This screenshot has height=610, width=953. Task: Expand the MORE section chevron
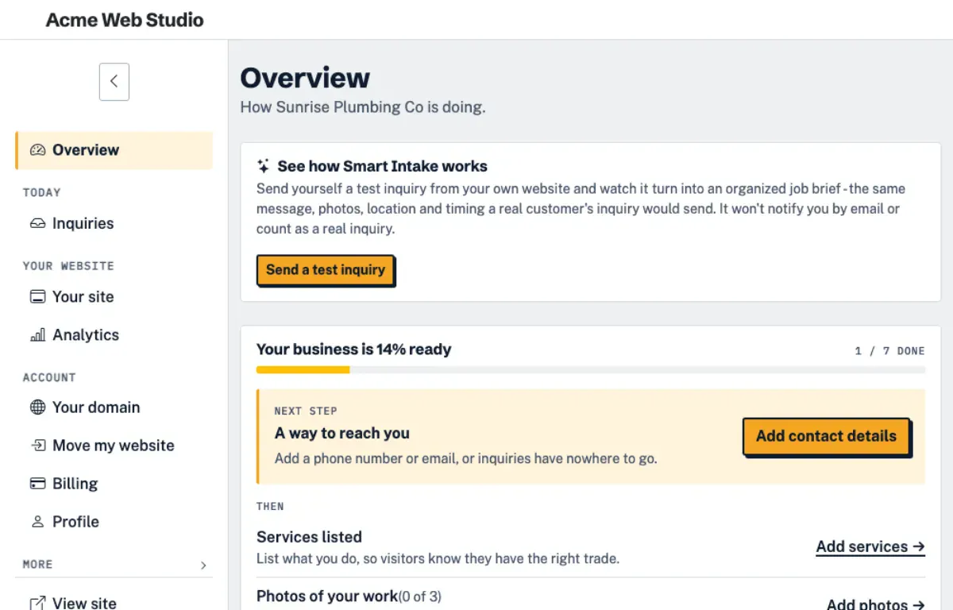pyautogui.click(x=203, y=566)
